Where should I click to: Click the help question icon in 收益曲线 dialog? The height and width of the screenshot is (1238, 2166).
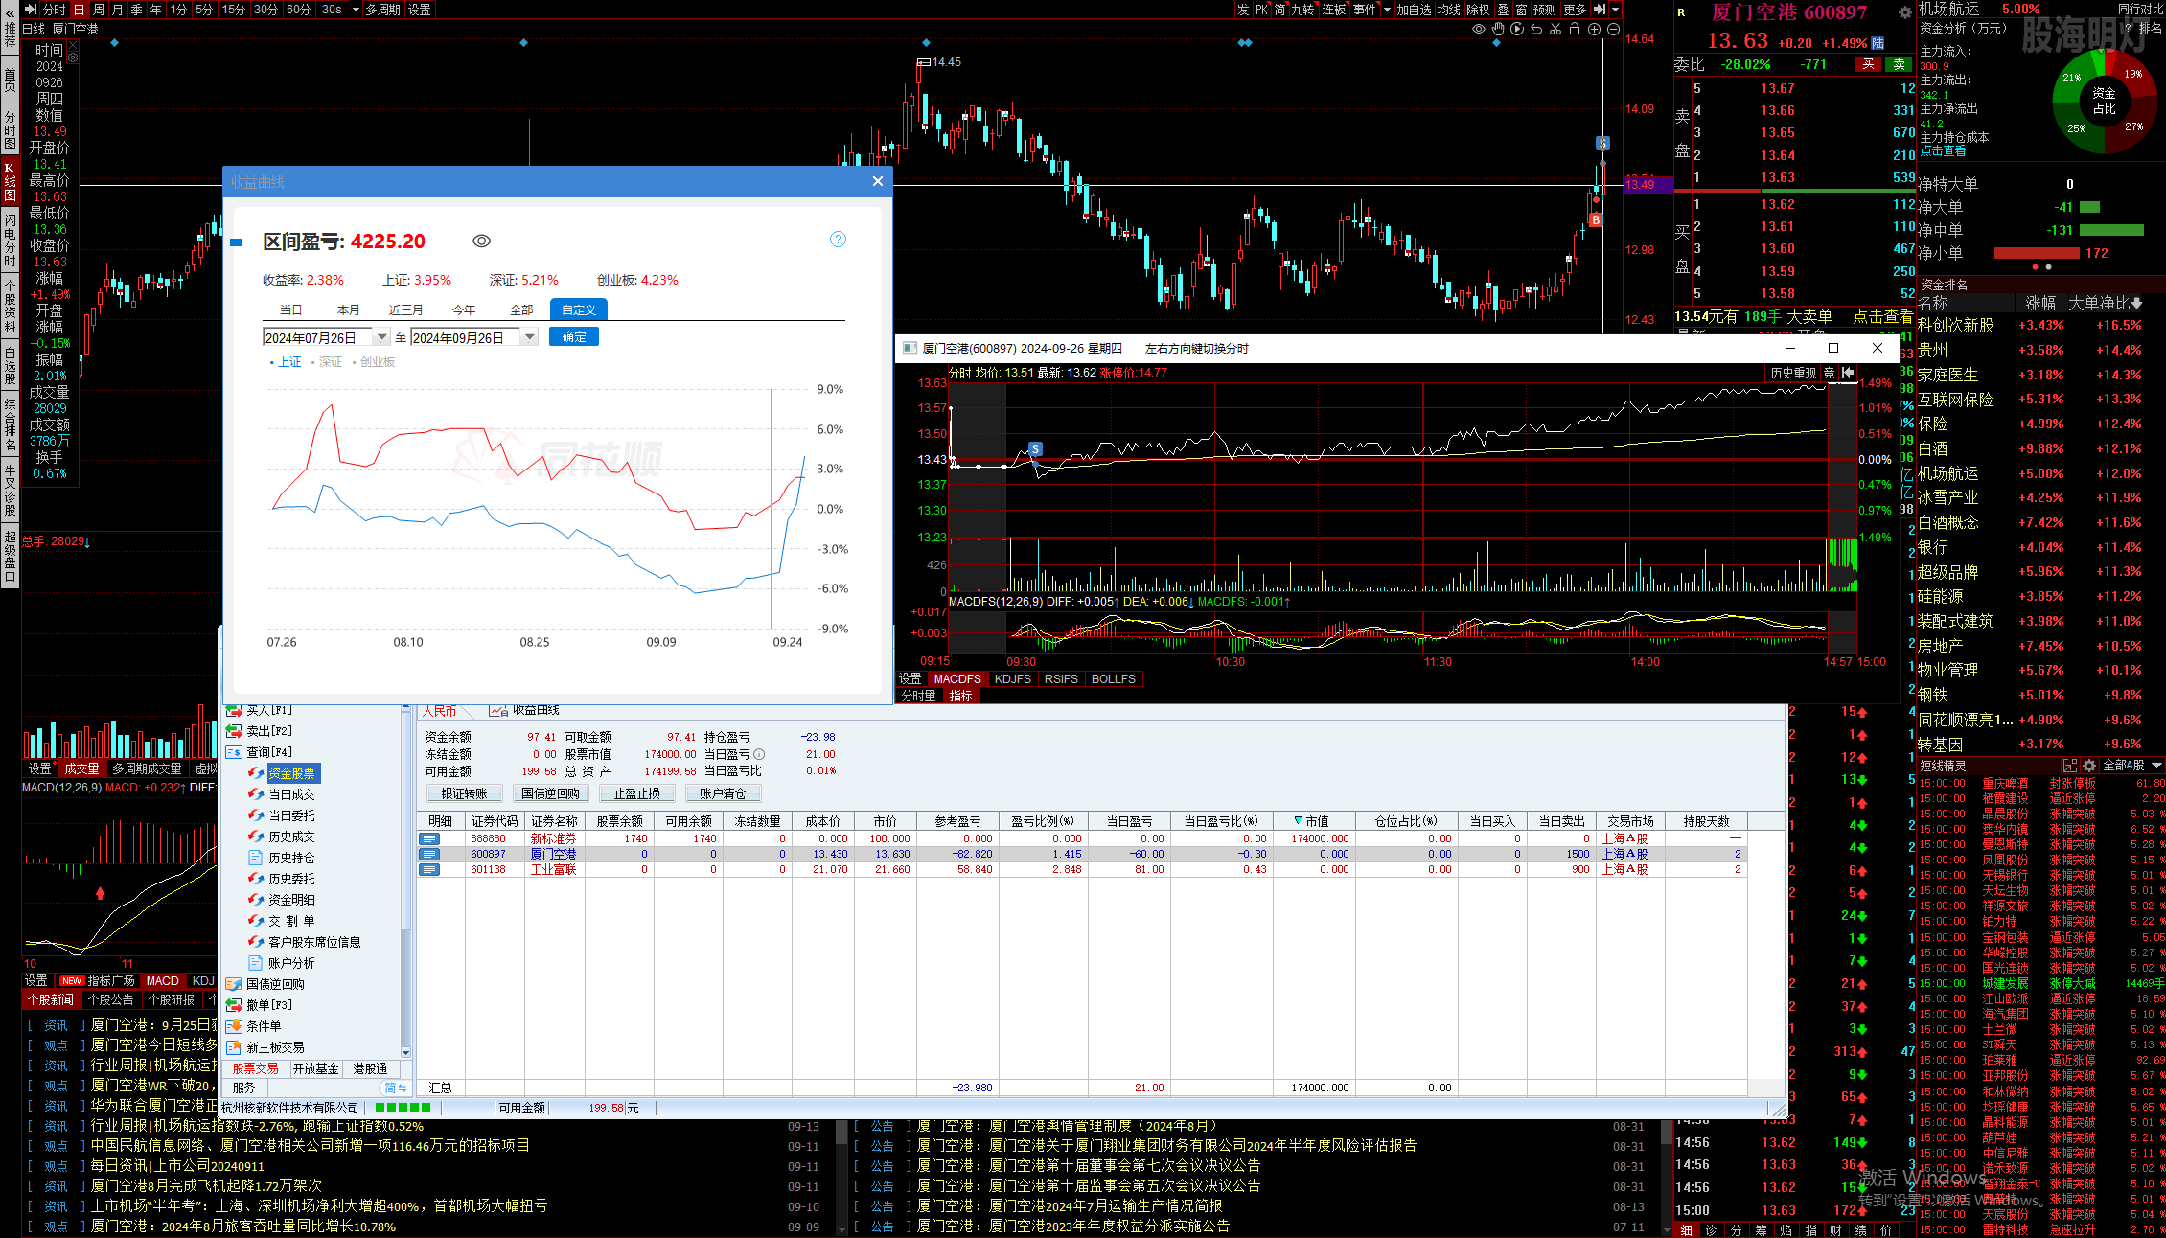(x=838, y=240)
